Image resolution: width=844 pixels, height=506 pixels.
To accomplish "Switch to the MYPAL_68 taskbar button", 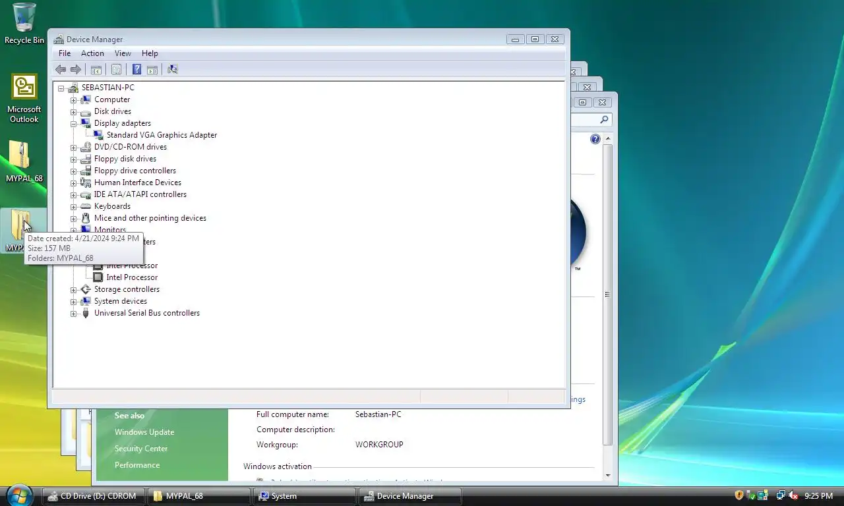I will [198, 496].
